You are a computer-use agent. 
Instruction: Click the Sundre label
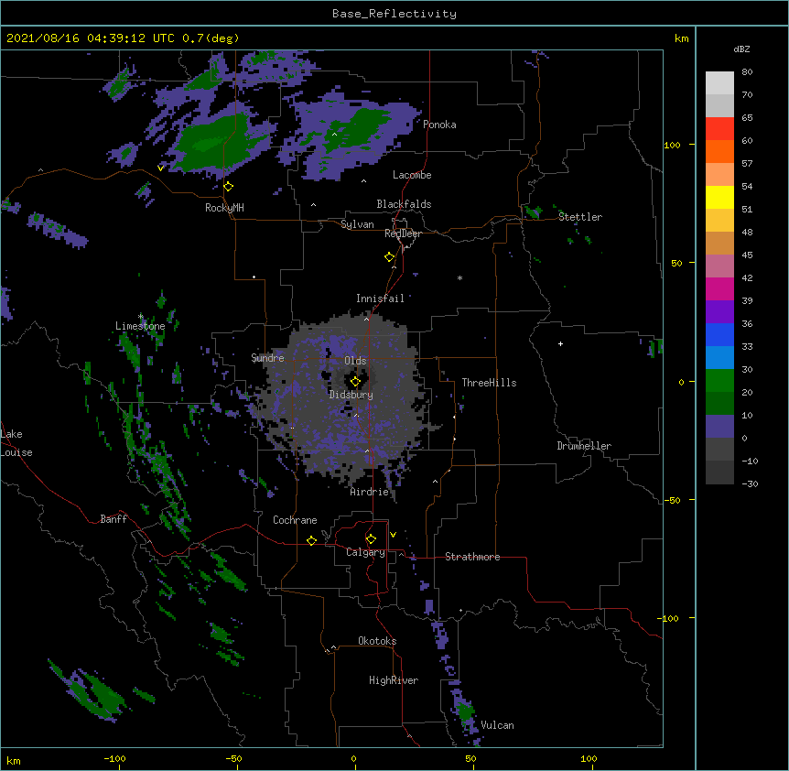coord(267,358)
